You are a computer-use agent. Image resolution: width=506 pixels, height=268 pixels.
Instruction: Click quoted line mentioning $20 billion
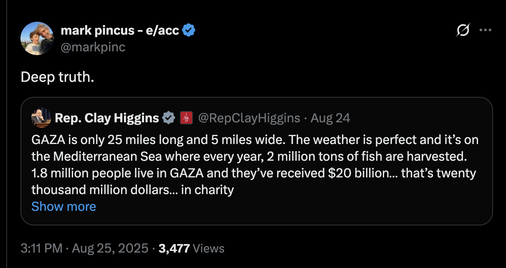tap(254, 173)
